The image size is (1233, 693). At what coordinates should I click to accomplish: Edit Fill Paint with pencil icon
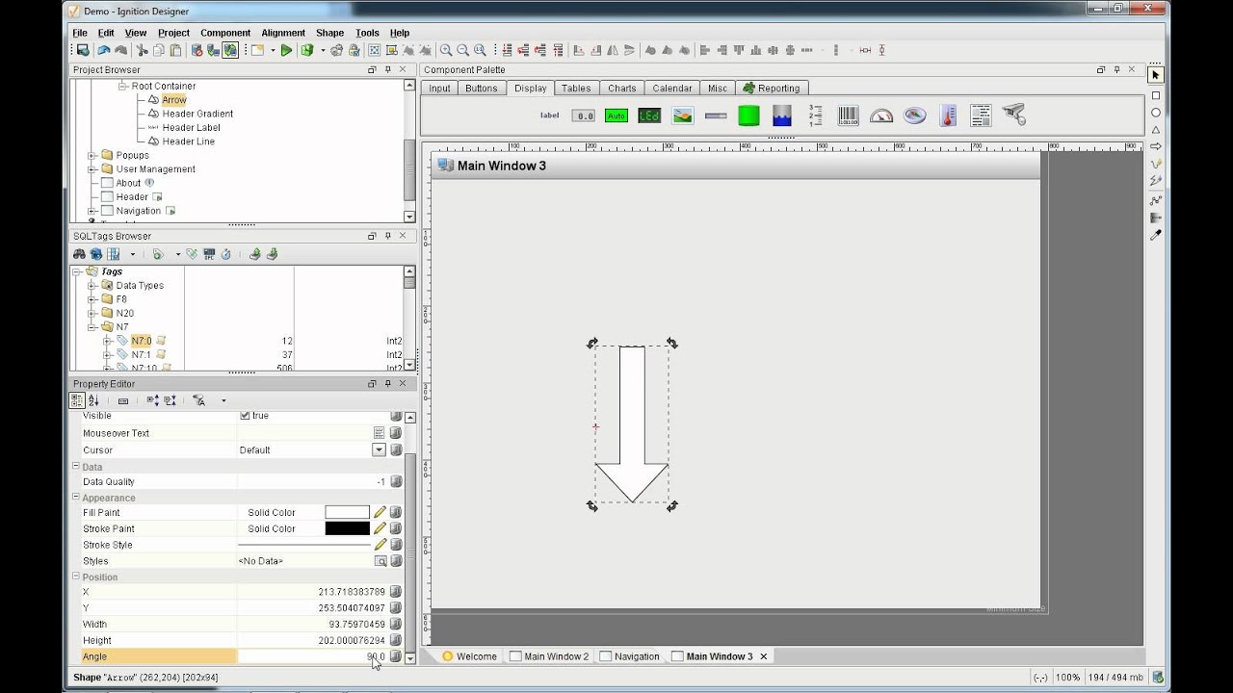point(380,512)
